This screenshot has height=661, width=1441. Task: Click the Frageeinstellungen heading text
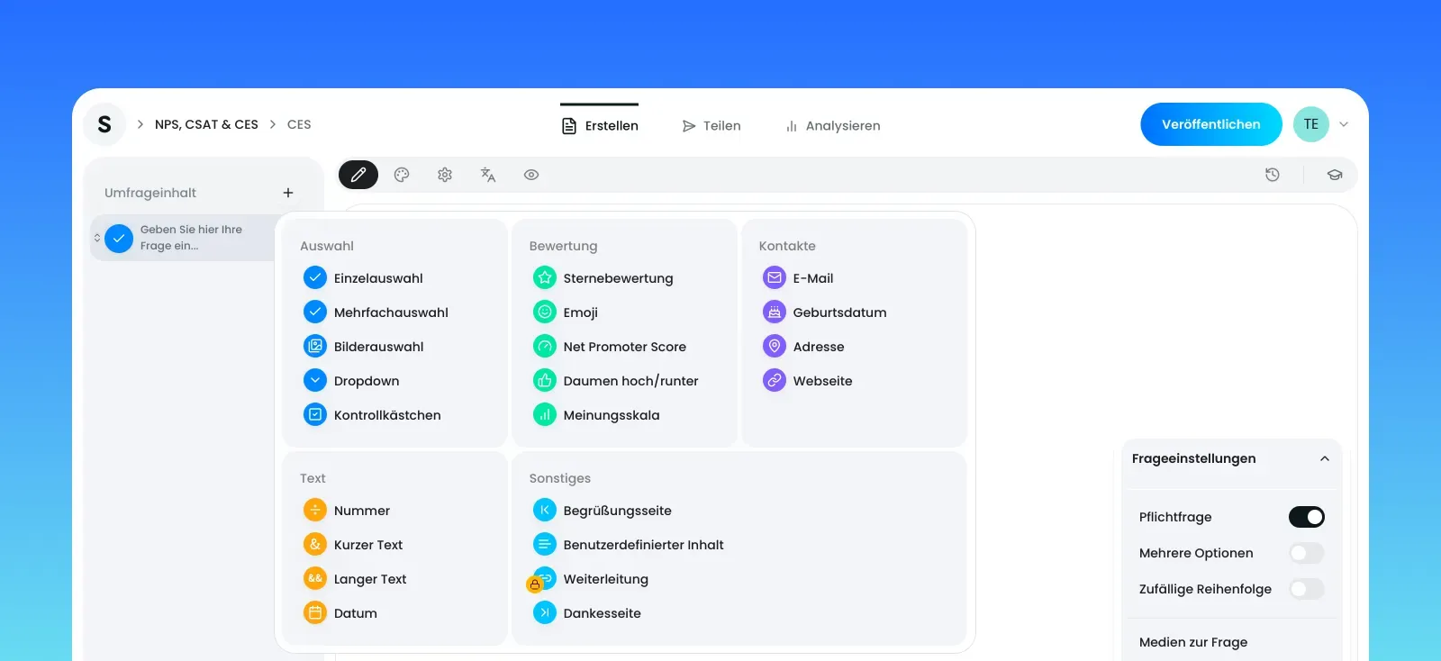(x=1193, y=458)
